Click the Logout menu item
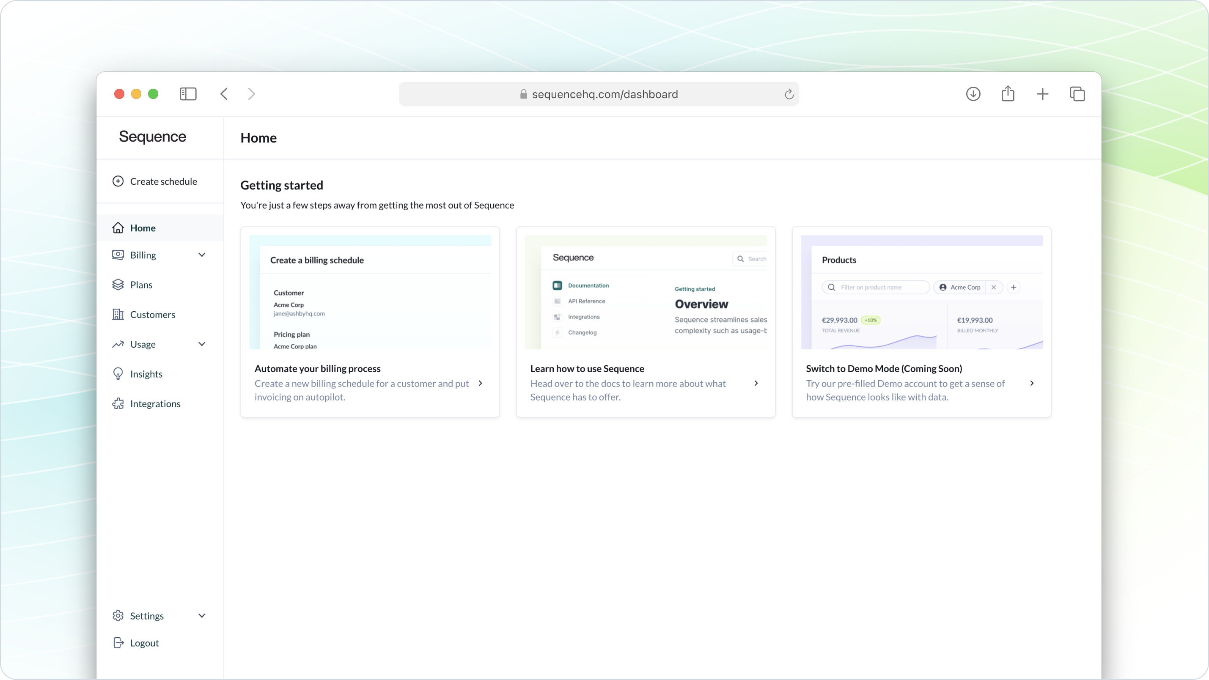Viewport: 1209px width, 680px height. (x=145, y=643)
